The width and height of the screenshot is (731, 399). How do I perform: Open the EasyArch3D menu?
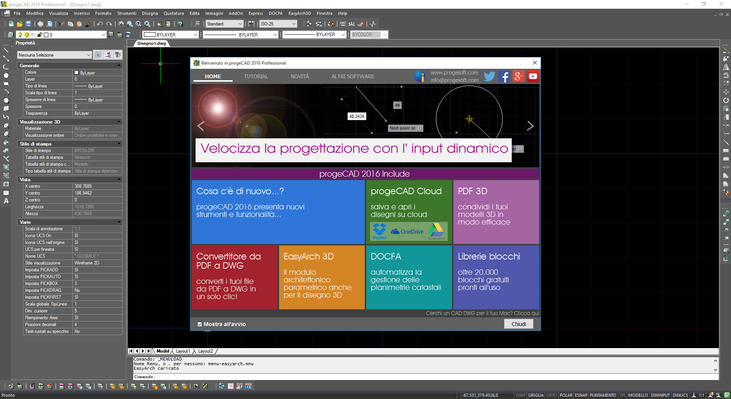pos(300,13)
